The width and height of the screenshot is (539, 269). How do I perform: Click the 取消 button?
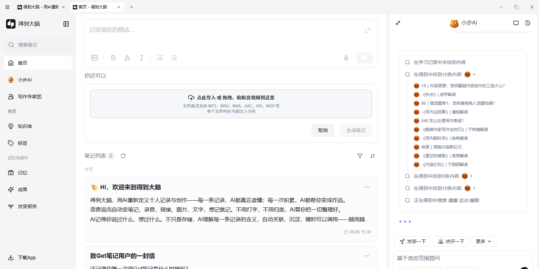pos(323,130)
